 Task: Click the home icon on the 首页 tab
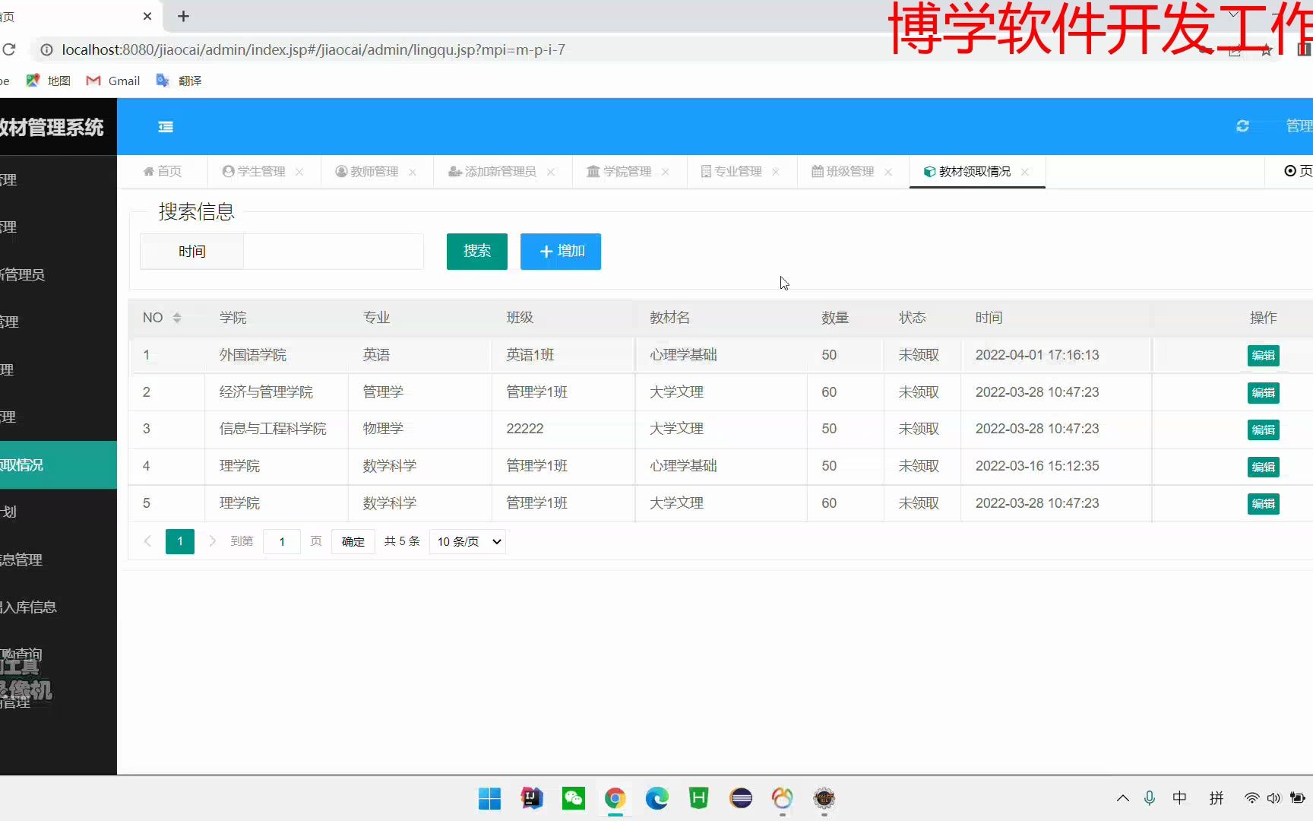click(x=149, y=171)
